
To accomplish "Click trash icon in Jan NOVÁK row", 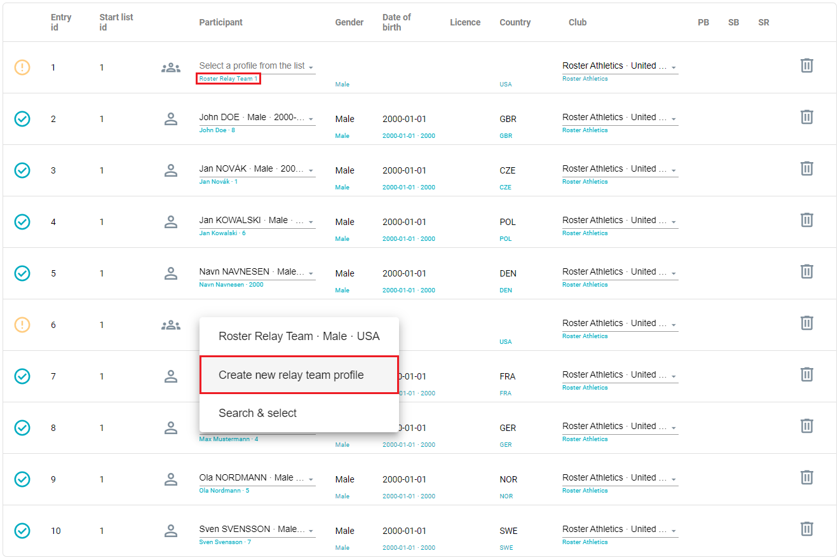I will pos(806,168).
